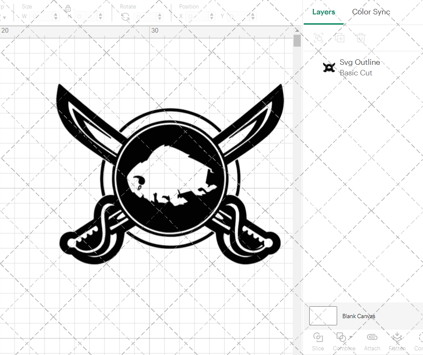Click the Contour tool on far right
The image size is (423, 355).
click(420, 338)
